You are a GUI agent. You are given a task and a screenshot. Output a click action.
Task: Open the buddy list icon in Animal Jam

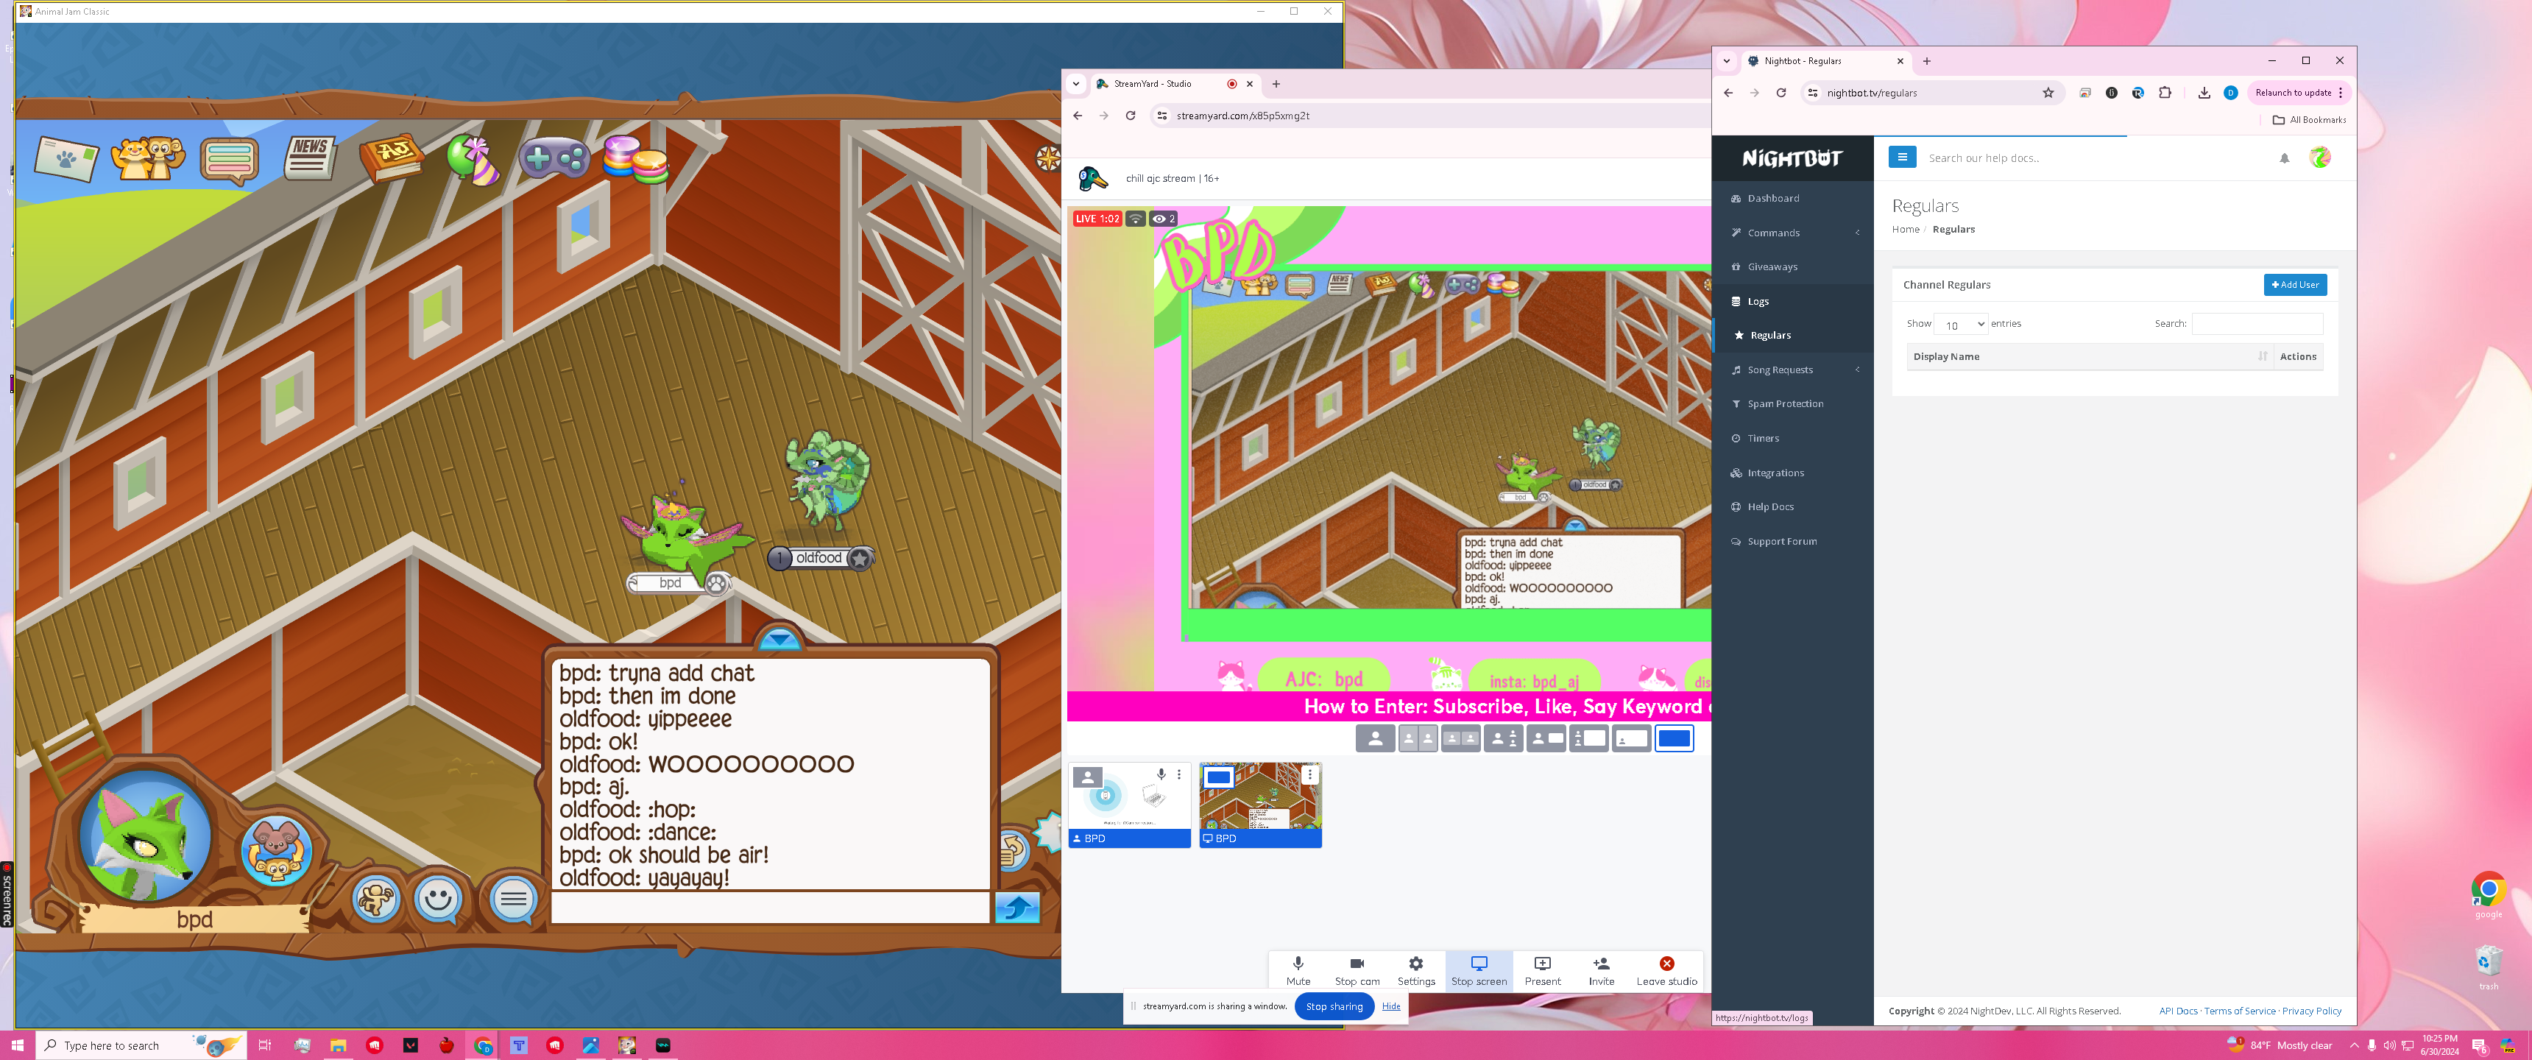coord(147,158)
